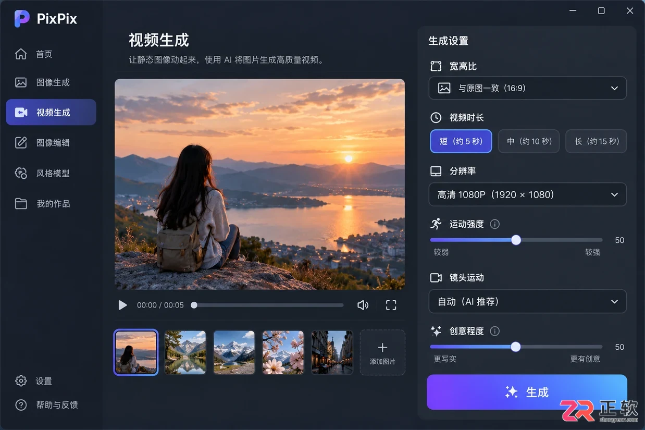The height and width of the screenshot is (430, 645).
Task: Click 添加图片 to add image
Action: pyautogui.click(x=382, y=352)
